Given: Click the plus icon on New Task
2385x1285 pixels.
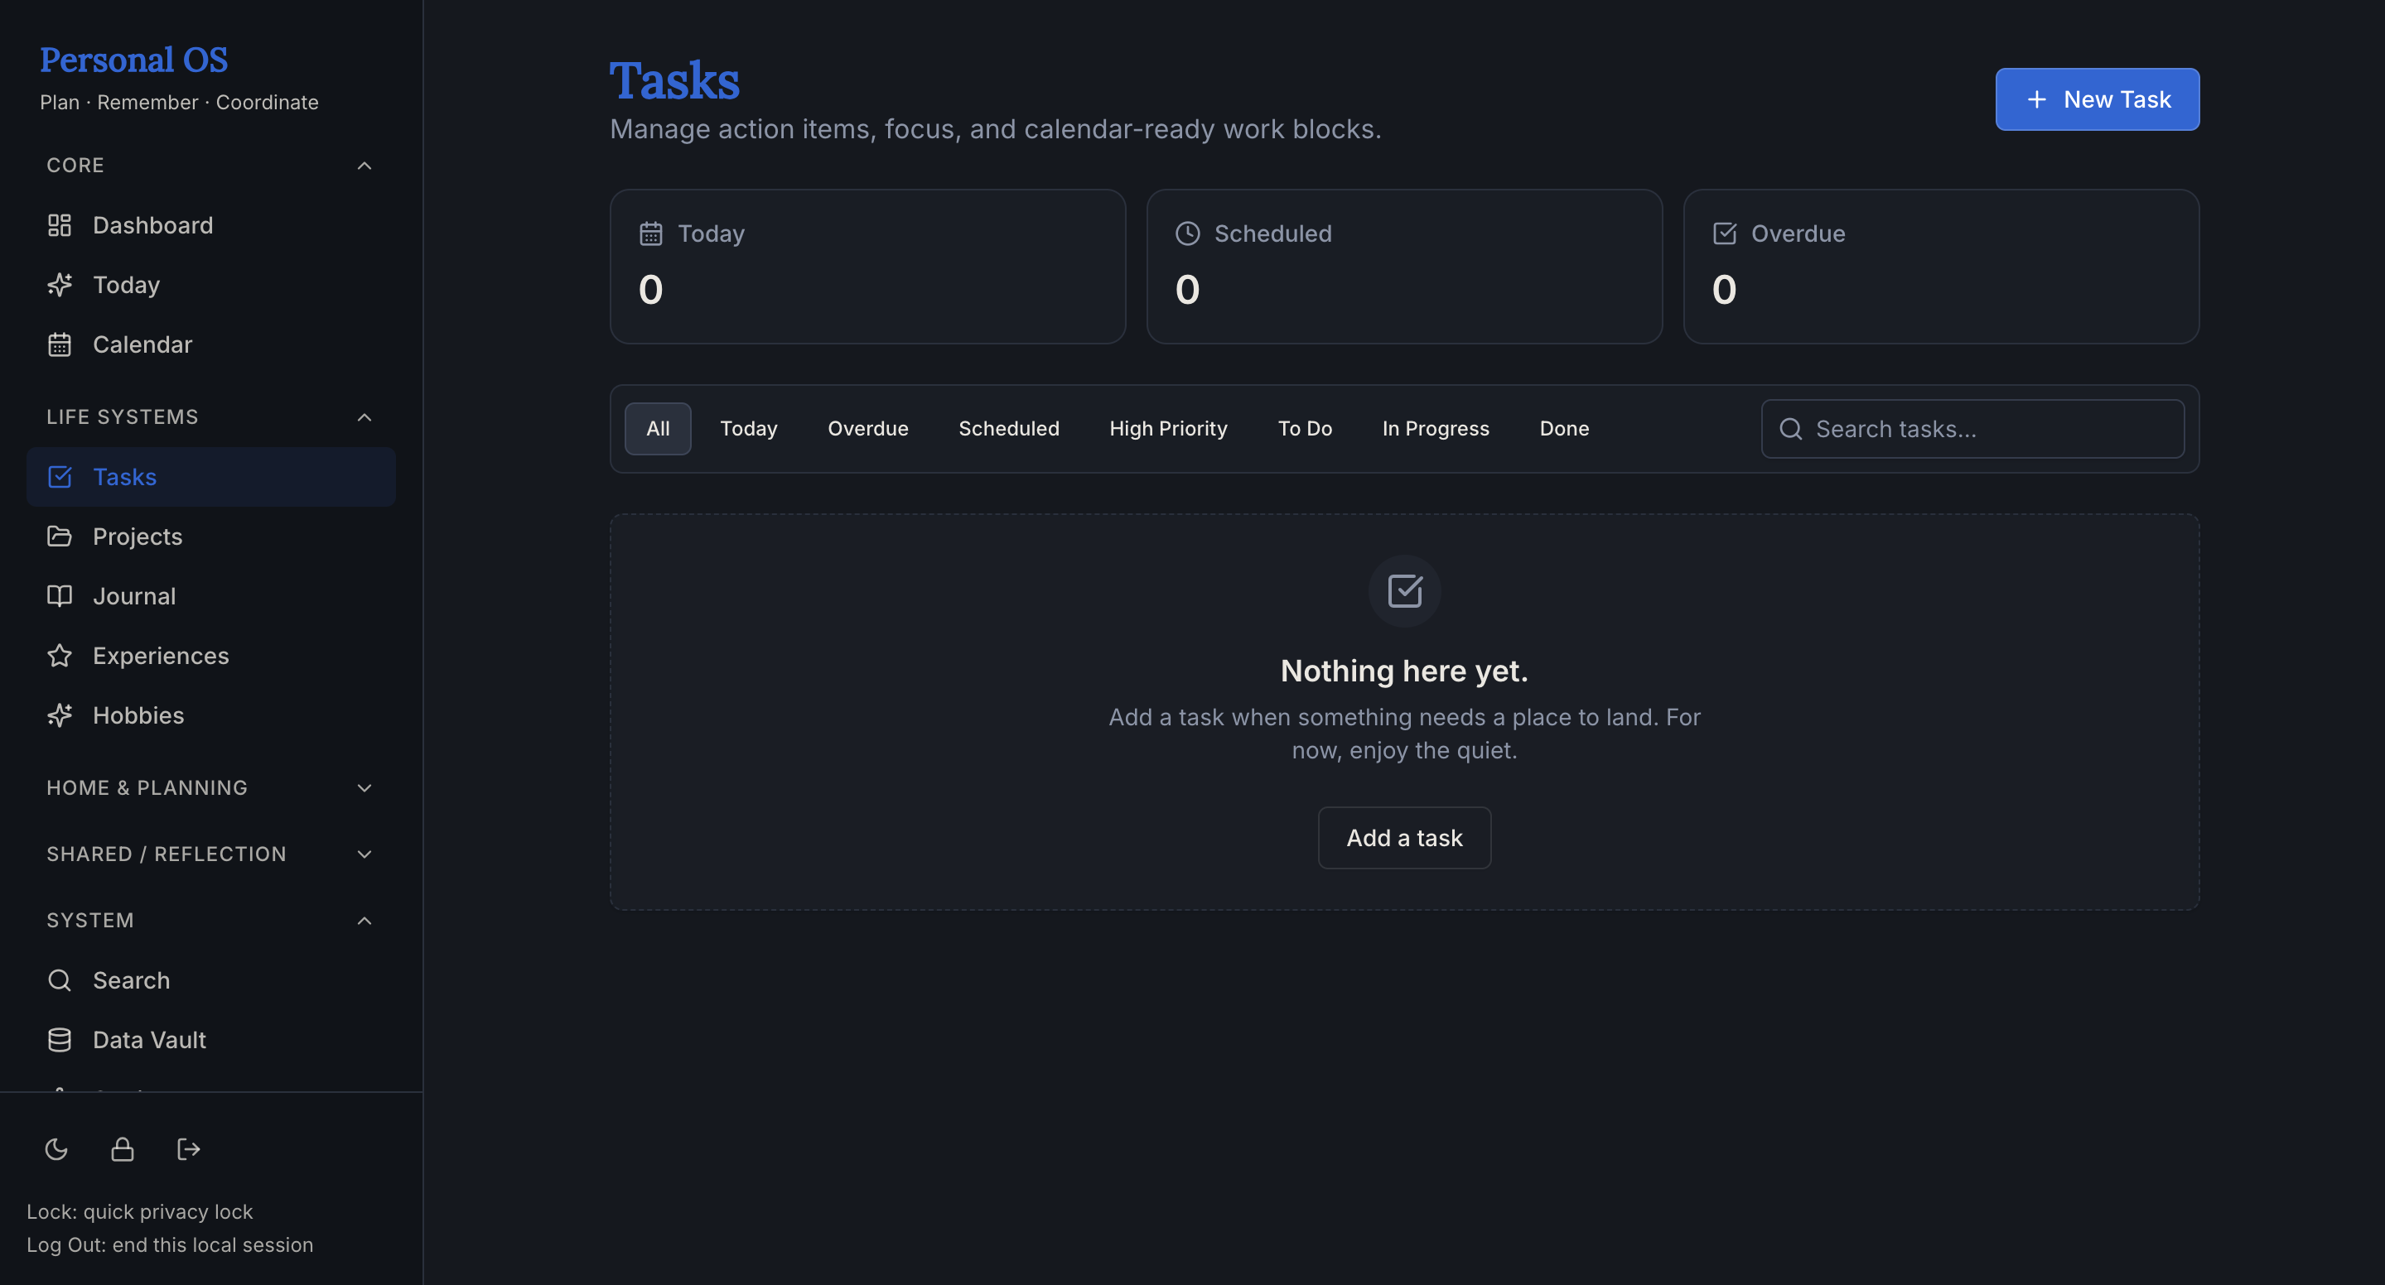Looking at the screenshot, I should click(2036, 99).
